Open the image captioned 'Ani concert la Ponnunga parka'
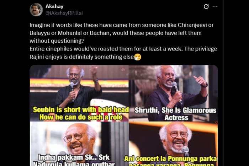This screenshot has width=249, height=166. tap(173, 144)
